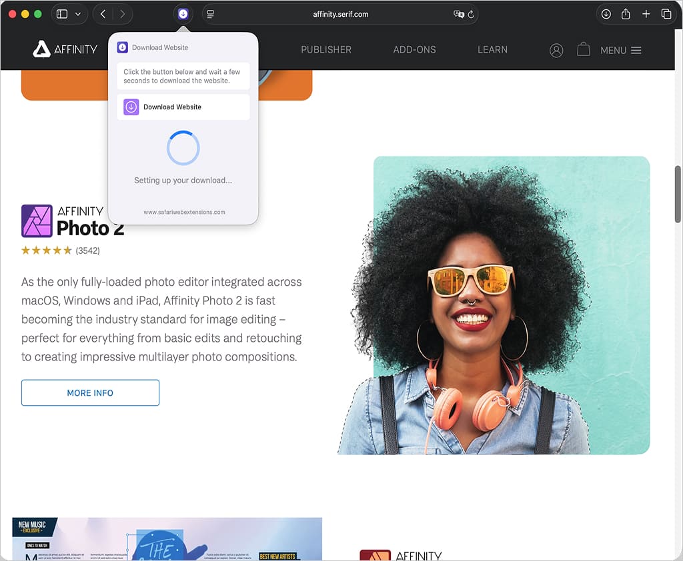Open the Learn navigation item
The height and width of the screenshot is (561, 683).
[492, 50]
